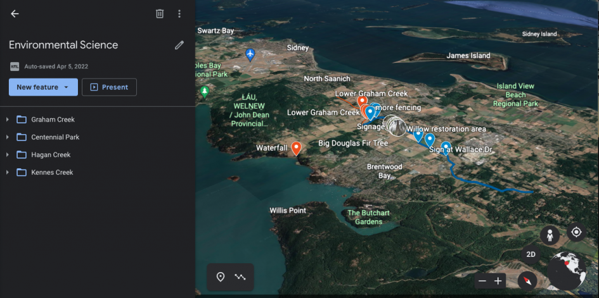599x298 pixels.
Task: Select the draw line or shape tool
Action: pyautogui.click(x=240, y=276)
